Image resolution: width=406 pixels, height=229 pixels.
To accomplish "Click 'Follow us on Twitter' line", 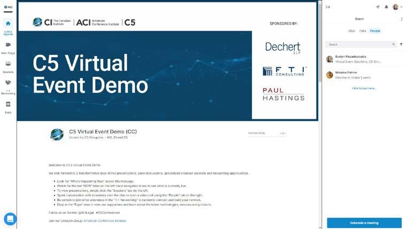I will click(x=84, y=212).
